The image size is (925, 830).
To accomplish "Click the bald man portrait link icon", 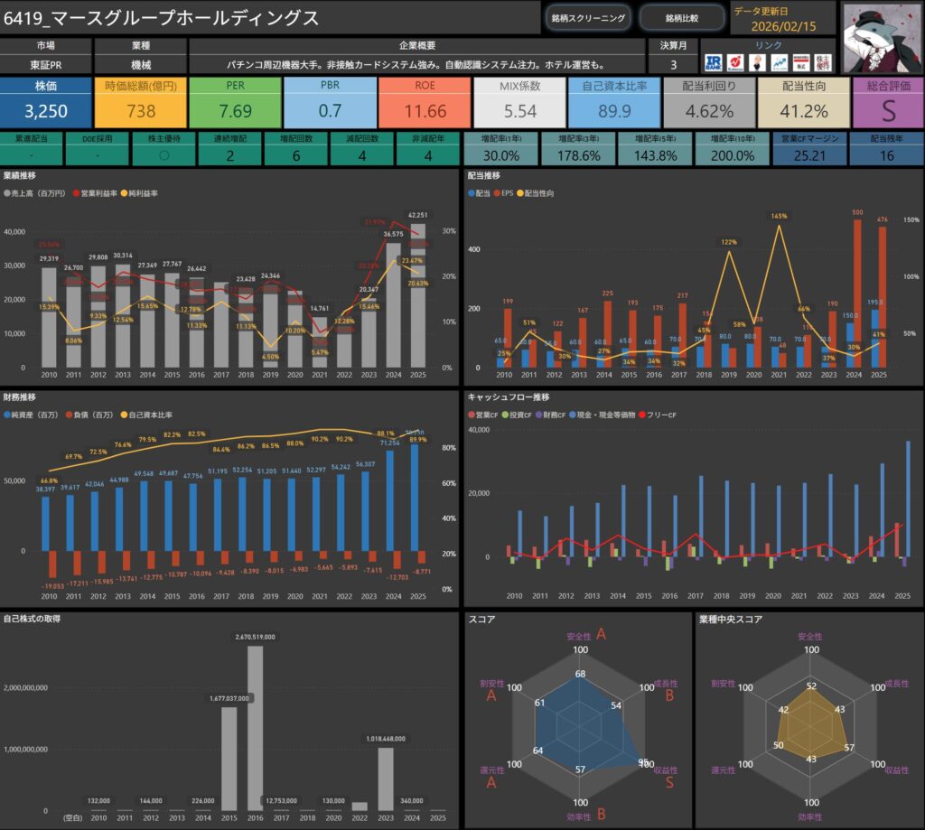I will (758, 62).
